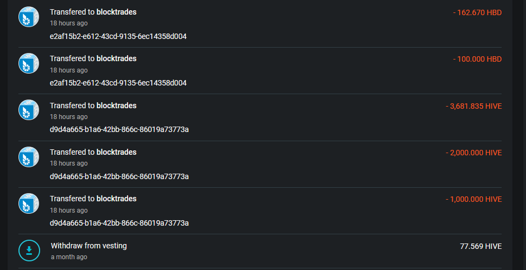Open blocktrades link in 3,681.835 HIVE row
This screenshot has width=526, height=270.
point(117,106)
